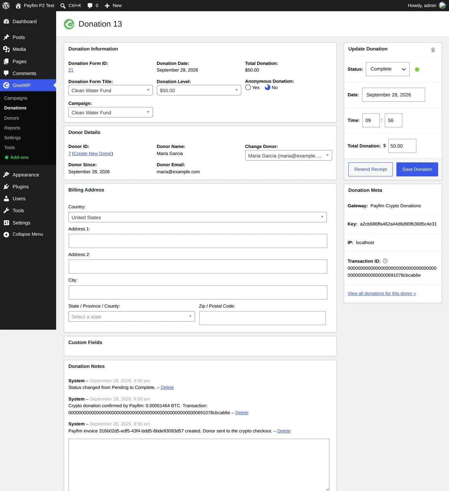Click the Tools wrench icon
The width and height of the screenshot is (449, 491).
tap(6, 210)
